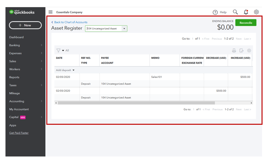
Task: Click the New button
Action: [25, 25]
